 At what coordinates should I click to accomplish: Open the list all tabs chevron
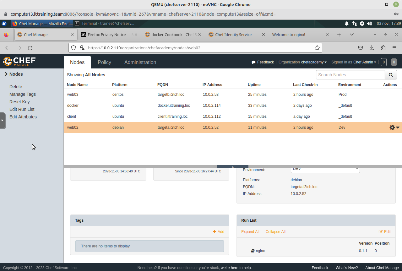click(x=351, y=35)
